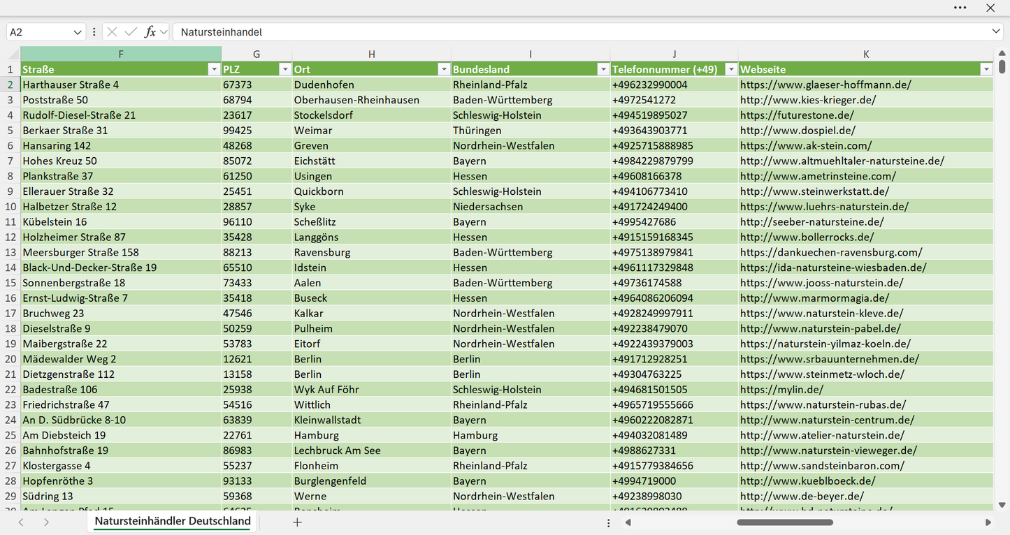Click the previous sheet navigation arrow
The width and height of the screenshot is (1010, 535).
pos(21,522)
